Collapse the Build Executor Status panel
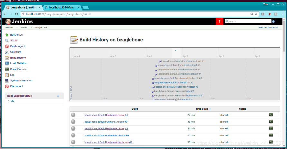Image resolution: width=287 pixels, height=149 pixels. tap(58, 96)
